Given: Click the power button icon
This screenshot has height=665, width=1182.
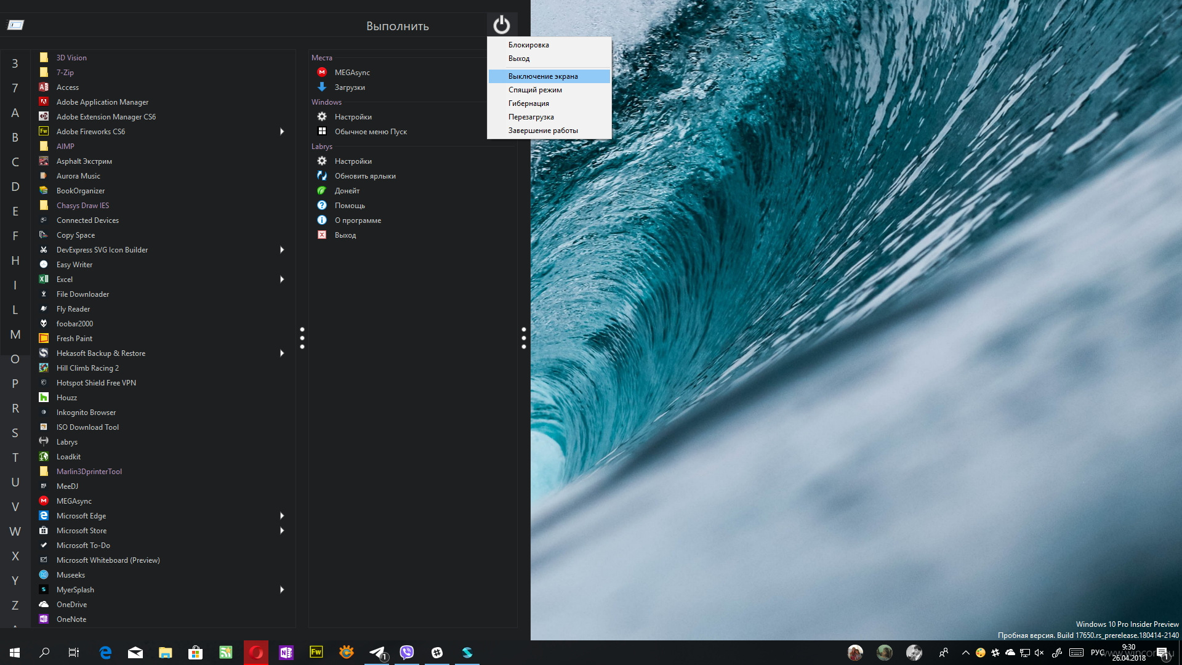Looking at the screenshot, I should click(502, 25).
